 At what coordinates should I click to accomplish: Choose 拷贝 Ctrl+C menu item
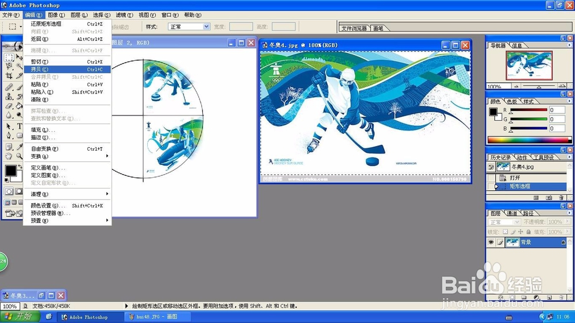(x=67, y=70)
